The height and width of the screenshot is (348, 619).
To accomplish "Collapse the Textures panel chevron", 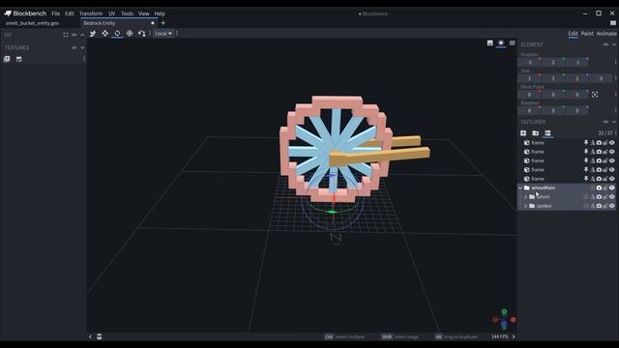I will pyautogui.click(x=82, y=47).
